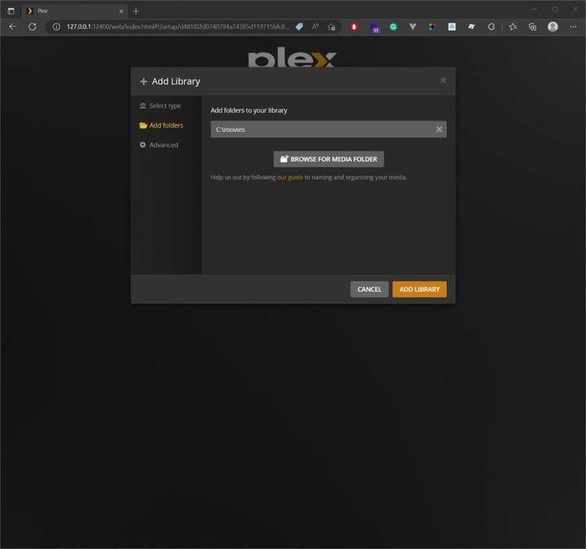Open the browser Extensions puzzle menu
Viewport: 586px width, 549px height.
(491, 26)
